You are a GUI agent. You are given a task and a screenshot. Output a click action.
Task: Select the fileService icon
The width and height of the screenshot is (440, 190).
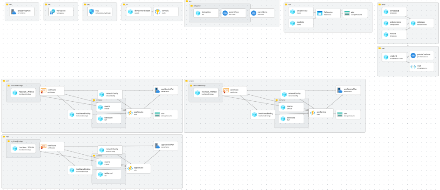(x=320, y=14)
